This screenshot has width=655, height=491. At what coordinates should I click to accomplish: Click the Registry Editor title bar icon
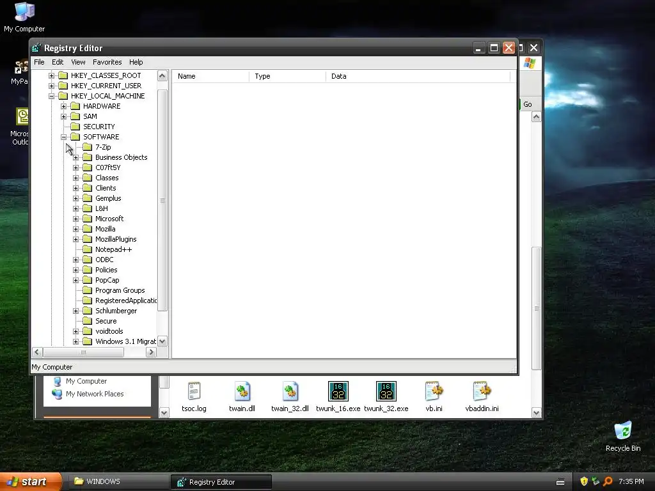tap(36, 48)
